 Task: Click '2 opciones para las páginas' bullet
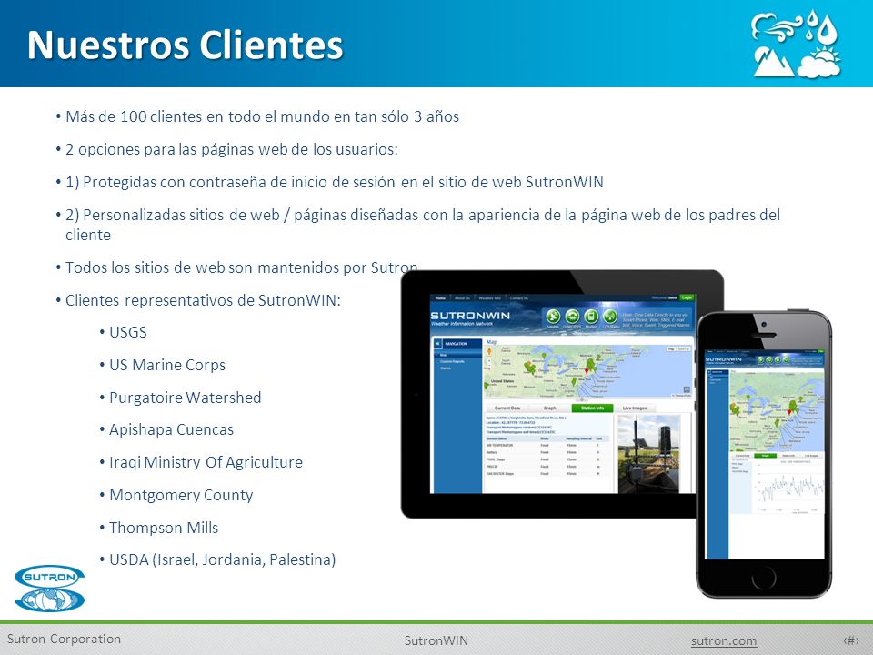[x=232, y=150]
